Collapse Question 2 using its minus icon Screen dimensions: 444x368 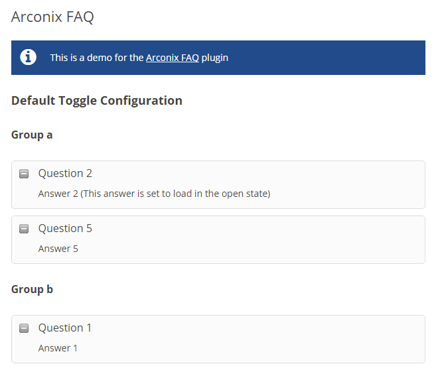pyautogui.click(x=24, y=174)
